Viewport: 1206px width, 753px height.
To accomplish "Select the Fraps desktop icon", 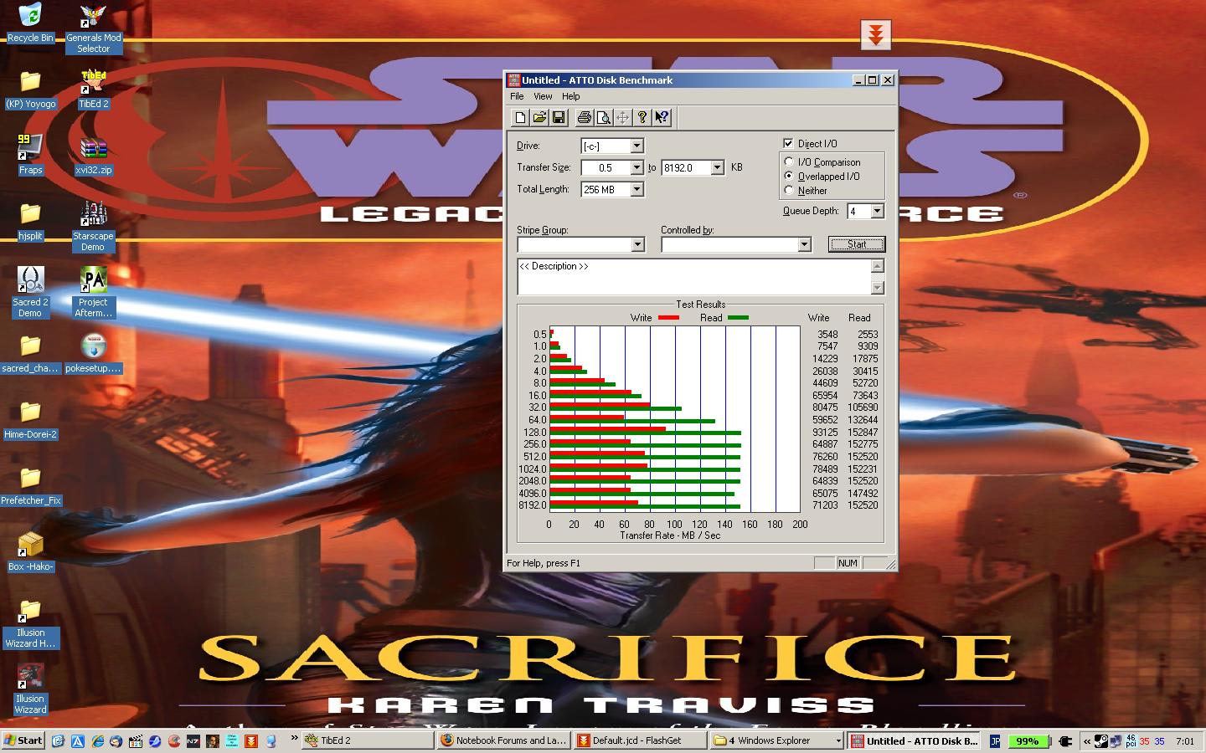I will click(x=30, y=155).
